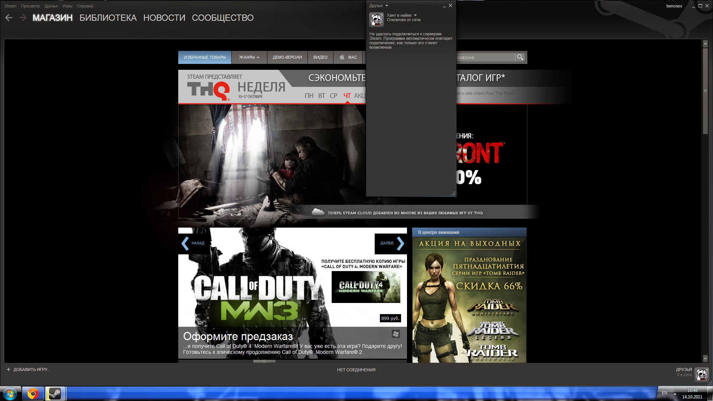713x401 pixels.
Task: Open the Windows Start orb
Action: (x=10, y=394)
